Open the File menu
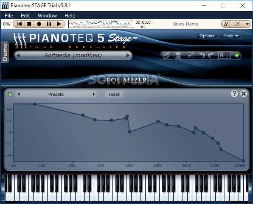This screenshot has width=253, height=204. [x=9, y=16]
